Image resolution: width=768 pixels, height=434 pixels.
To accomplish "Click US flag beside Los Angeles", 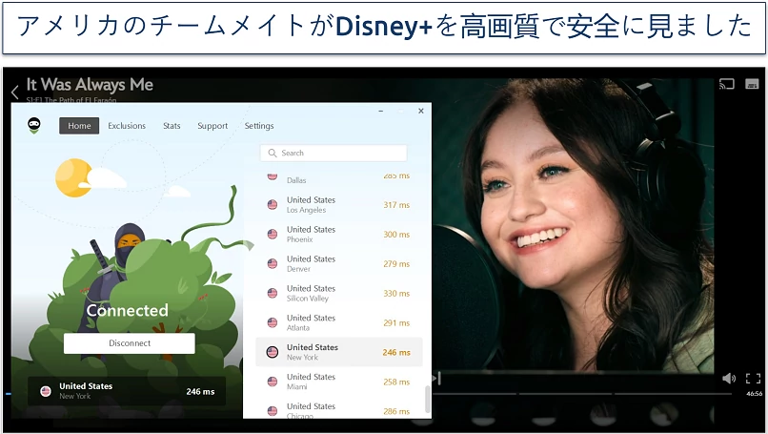I will click(273, 205).
